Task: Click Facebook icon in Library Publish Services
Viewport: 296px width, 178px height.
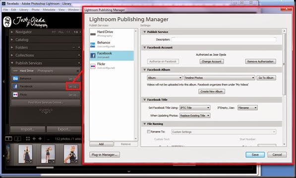Action: (15, 87)
